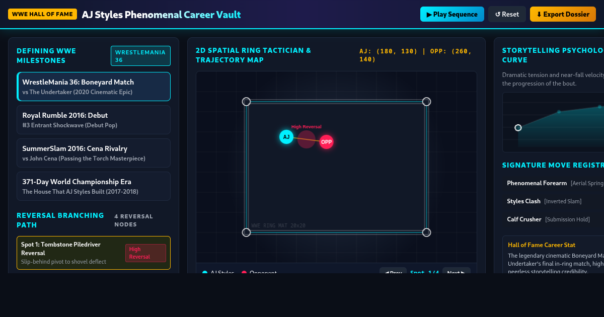604x317 pixels.
Task: Select WrestleMania 36: Boneyard Match milestone
Action: pos(94,87)
